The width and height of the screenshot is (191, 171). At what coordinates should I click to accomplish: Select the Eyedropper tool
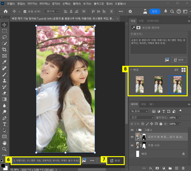click(5, 62)
